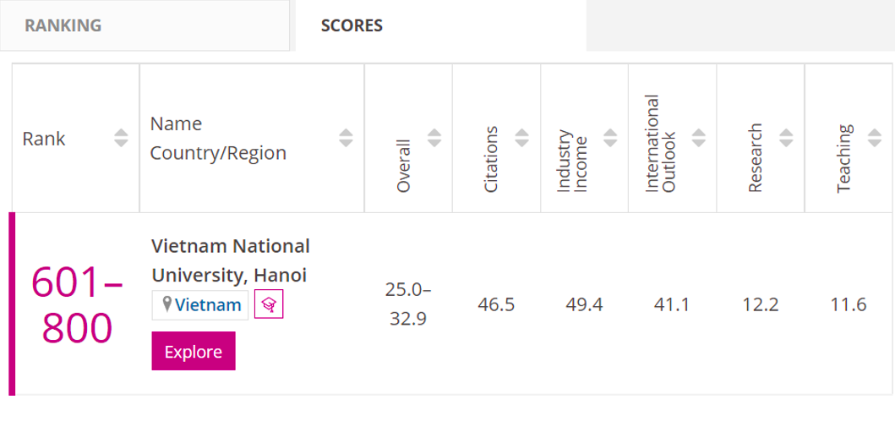Screen dimensions: 895x427
Task: Click the location pin icon beside Vietnam
Action: pyautogui.click(x=166, y=304)
